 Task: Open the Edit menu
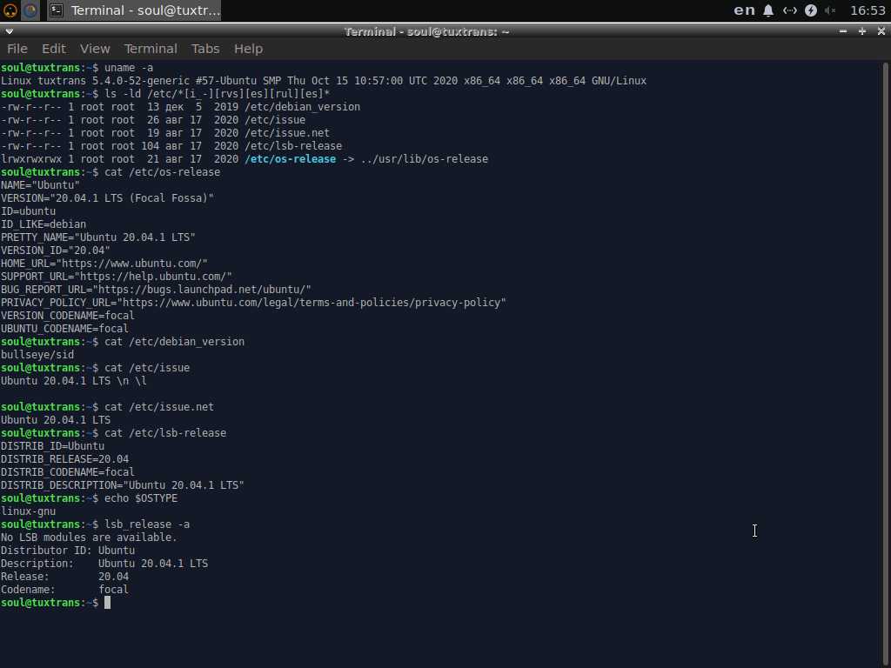tap(53, 49)
